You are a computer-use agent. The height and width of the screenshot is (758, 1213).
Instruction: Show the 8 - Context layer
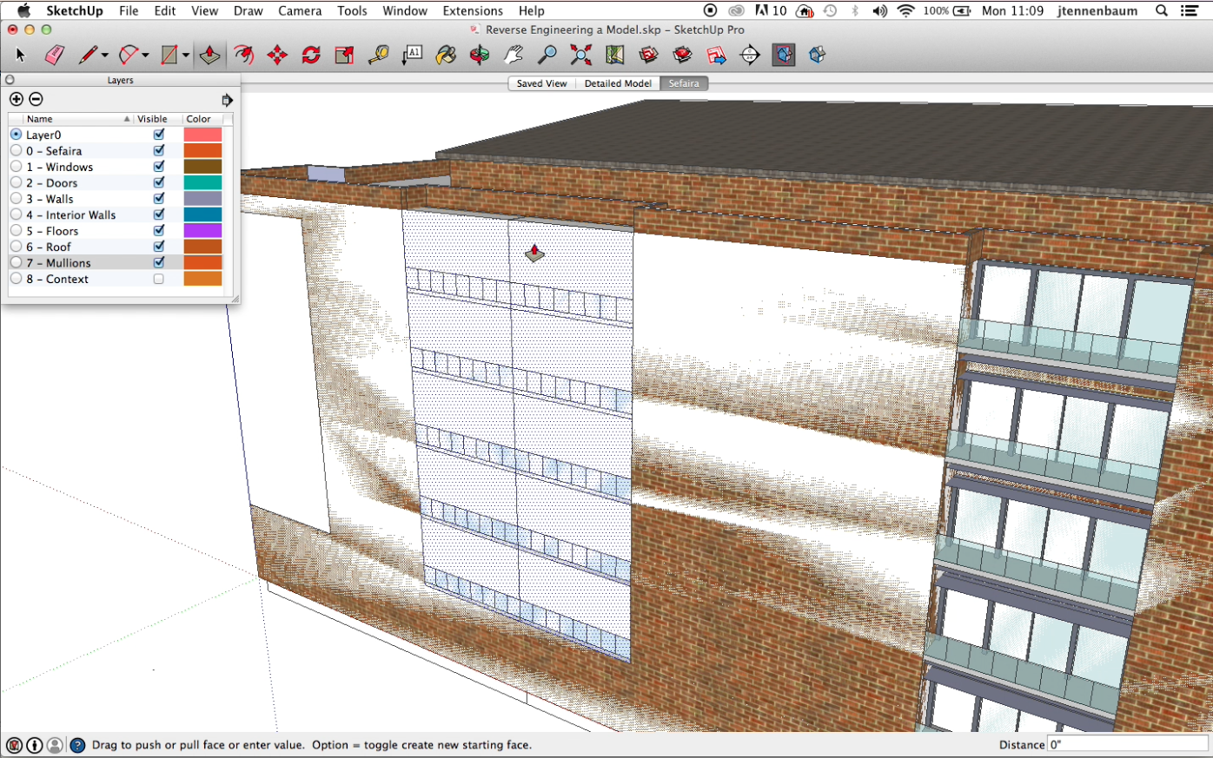[159, 279]
